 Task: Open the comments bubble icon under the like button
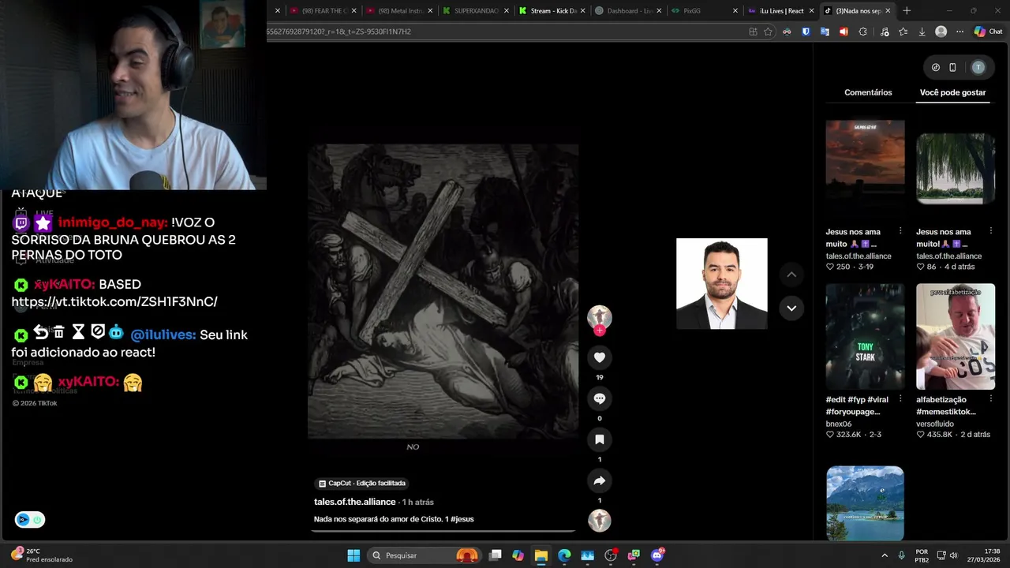click(600, 398)
